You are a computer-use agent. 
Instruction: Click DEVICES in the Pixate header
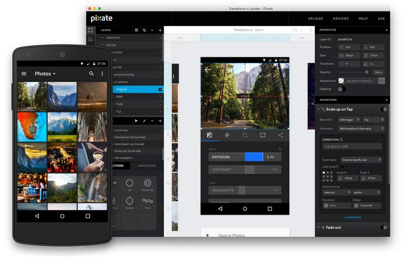point(341,19)
